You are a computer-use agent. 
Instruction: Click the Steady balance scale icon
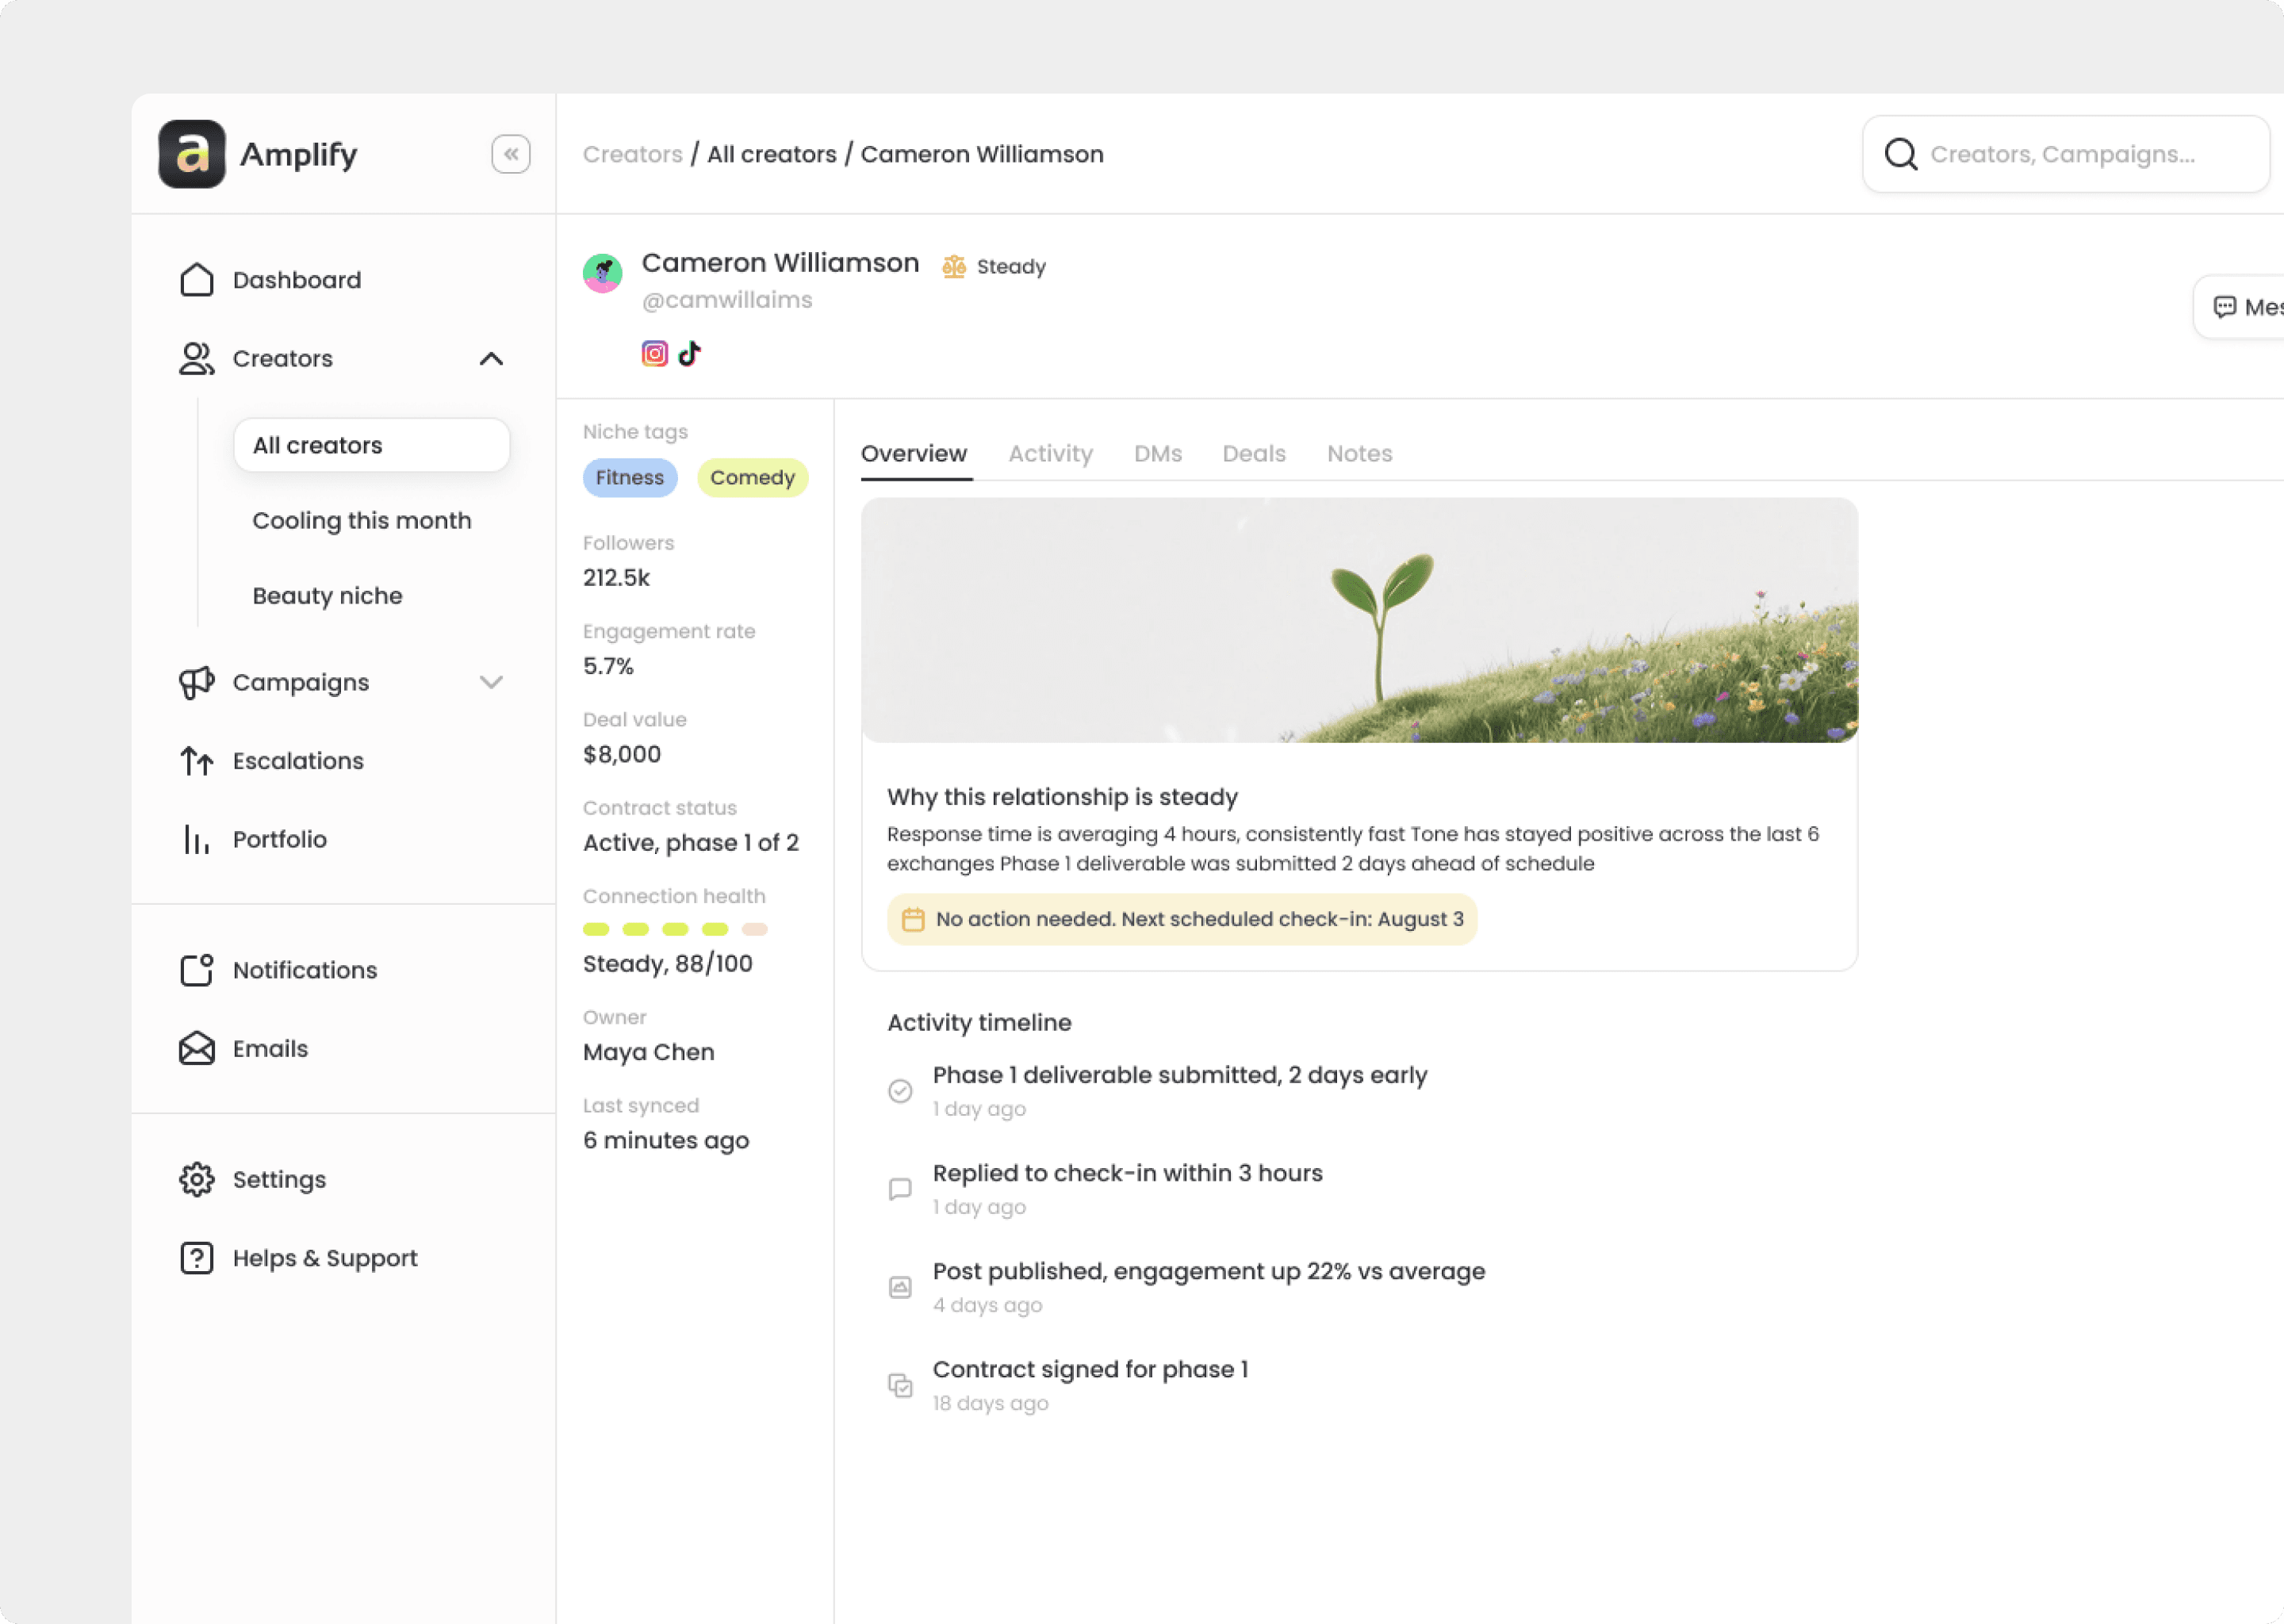(x=954, y=267)
